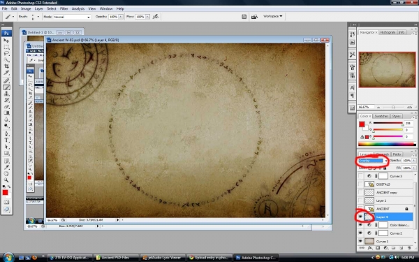Screen dimensions: 419x262
Task: Select the Healing Brush tool
Action: 6,81
